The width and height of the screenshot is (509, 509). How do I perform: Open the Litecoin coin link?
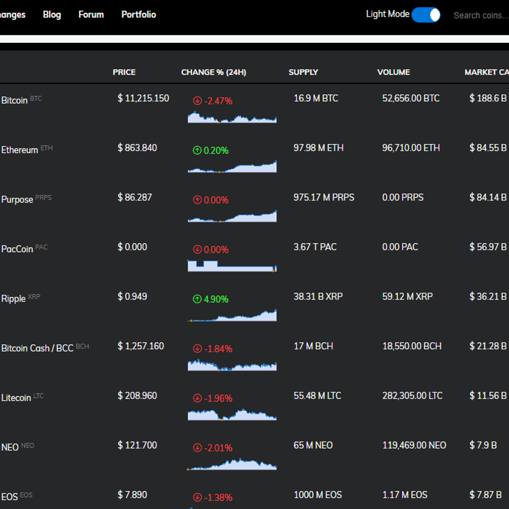pos(16,398)
